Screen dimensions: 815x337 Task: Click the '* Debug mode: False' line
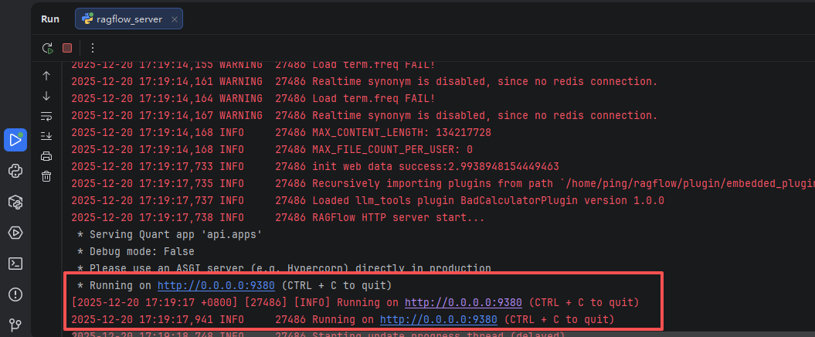point(135,252)
